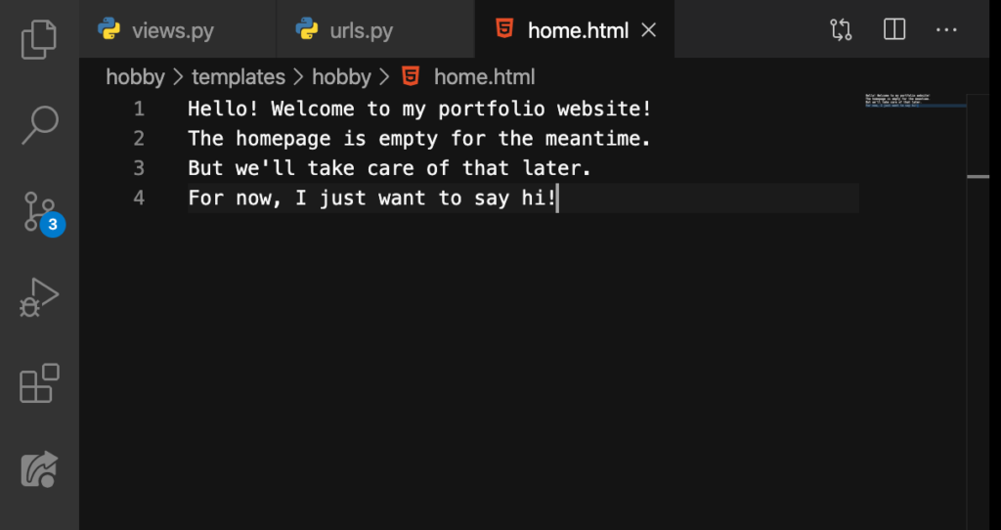Open the Run and Debug view

(x=39, y=297)
